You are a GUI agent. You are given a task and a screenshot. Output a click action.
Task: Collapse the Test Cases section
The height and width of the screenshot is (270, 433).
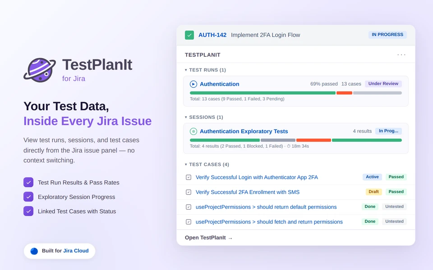click(x=186, y=165)
